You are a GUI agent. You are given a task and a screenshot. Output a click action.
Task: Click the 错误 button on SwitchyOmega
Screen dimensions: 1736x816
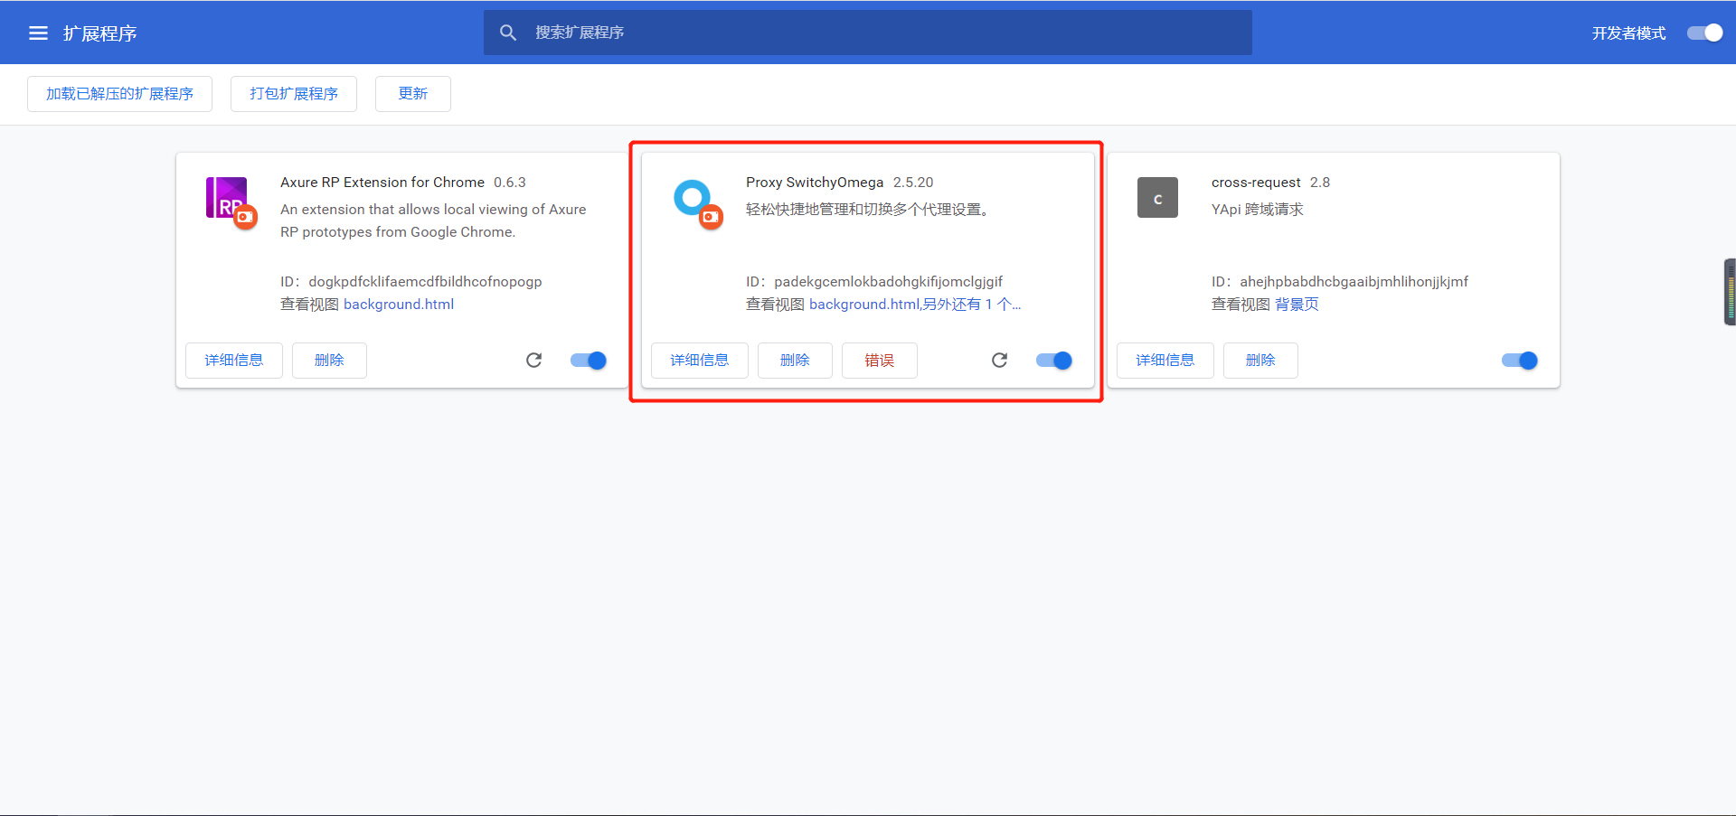click(x=878, y=360)
